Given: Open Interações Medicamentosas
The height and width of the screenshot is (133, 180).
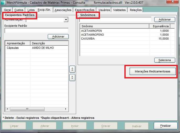Looking at the screenshot, I should (x=152, y=71).
